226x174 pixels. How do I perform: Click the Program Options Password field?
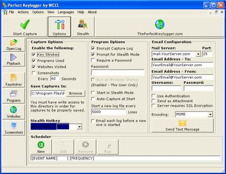(118, 72)
